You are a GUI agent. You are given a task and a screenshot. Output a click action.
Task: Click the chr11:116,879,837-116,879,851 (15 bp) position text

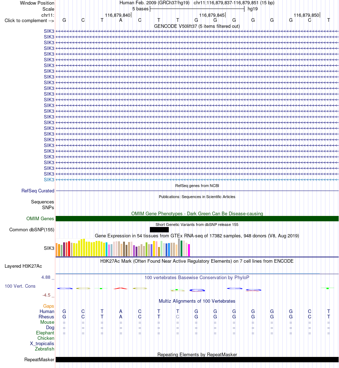pyautogui.click(x=234, y=3)
